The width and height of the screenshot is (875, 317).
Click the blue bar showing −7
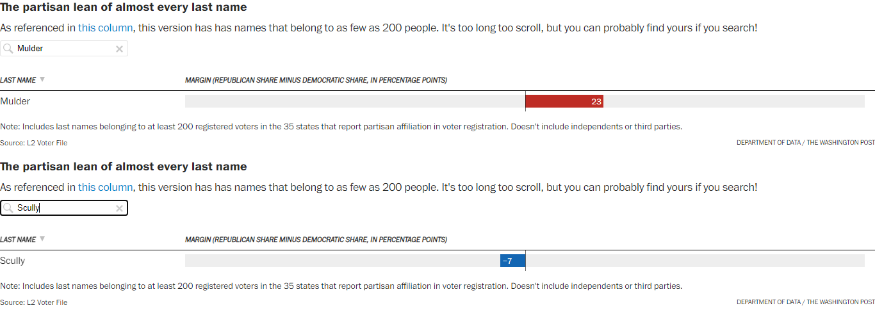pyautogui.click(x=513, y=261)
